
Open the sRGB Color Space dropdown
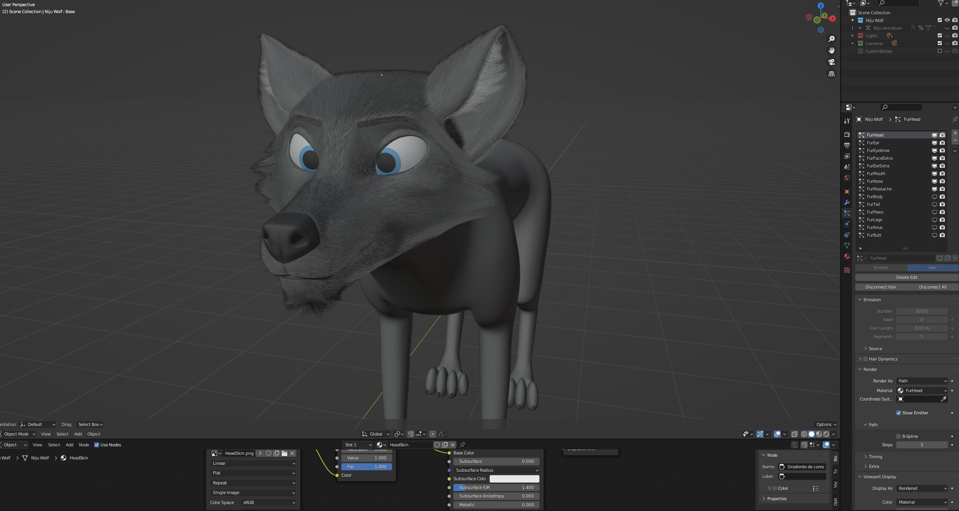tap(268, 503)
